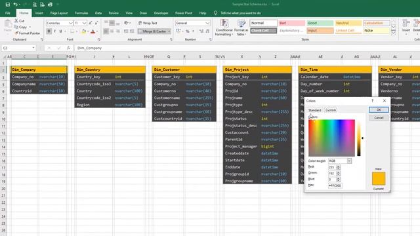This screenshot has width=420, height=236.
Task: Apply the Neutral cell style
Action: [348, 23]
